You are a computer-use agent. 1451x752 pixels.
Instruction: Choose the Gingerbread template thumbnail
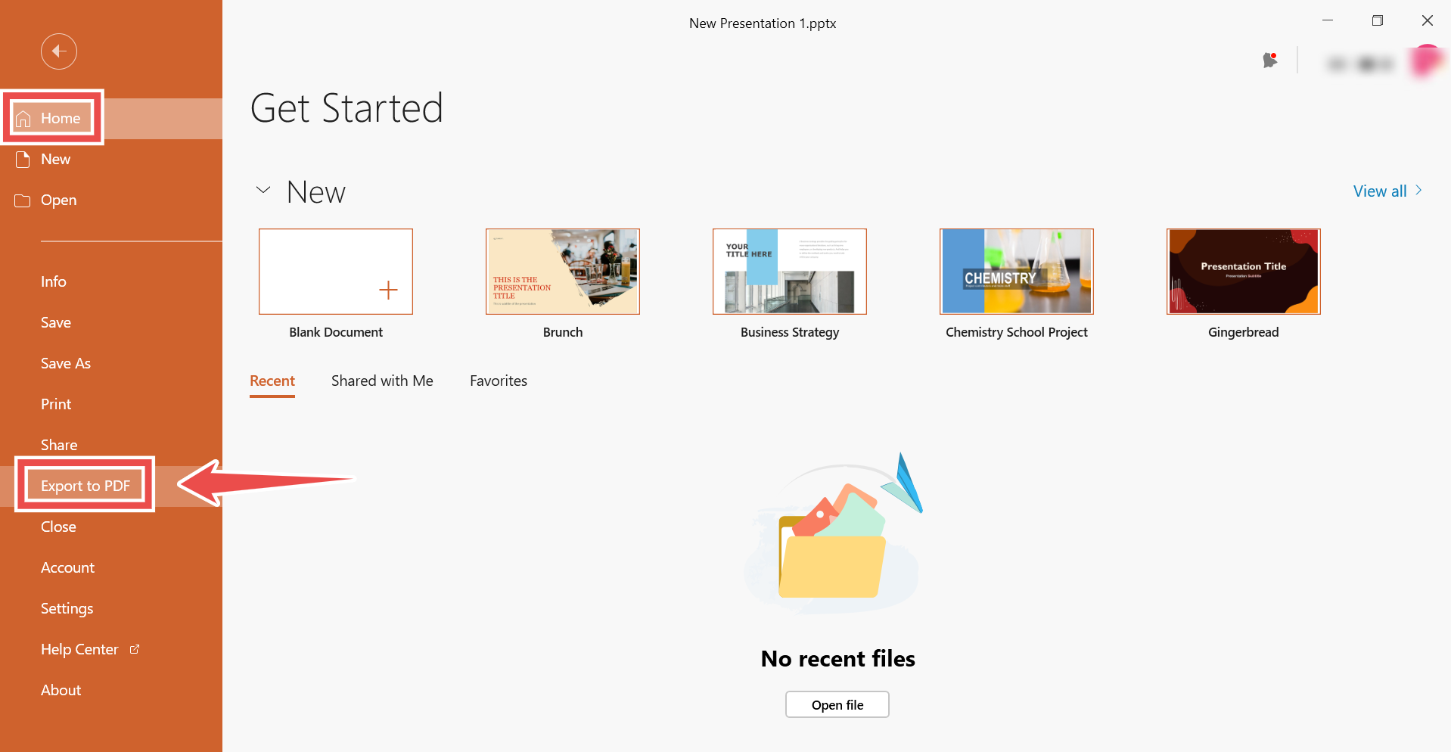[1243, 271]
